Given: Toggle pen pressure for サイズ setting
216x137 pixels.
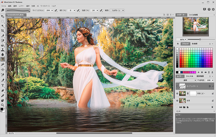Looking at the screenshot, I should 56,10.
